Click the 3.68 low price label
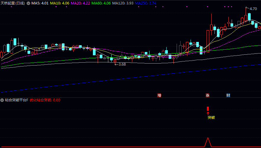The width and height of the screenshot is (261, 148). coord(122,64)
